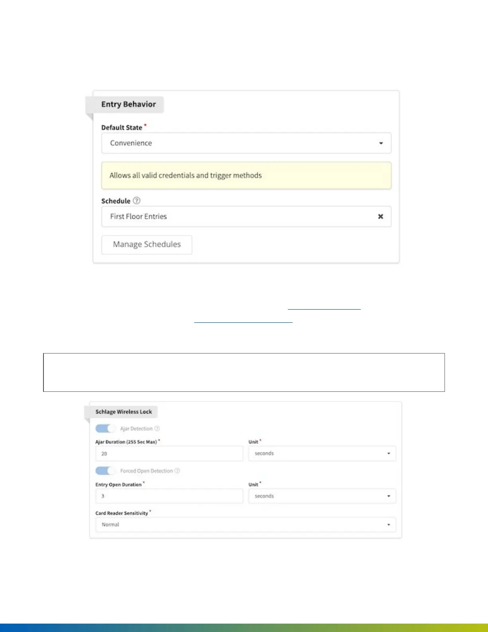
Task: Click the Manage Schedules button
Action: click(x=147, y=245)
